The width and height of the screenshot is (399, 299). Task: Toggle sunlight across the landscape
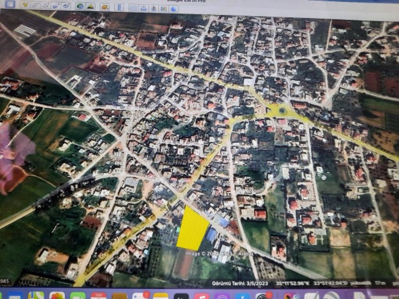point(90,6)
